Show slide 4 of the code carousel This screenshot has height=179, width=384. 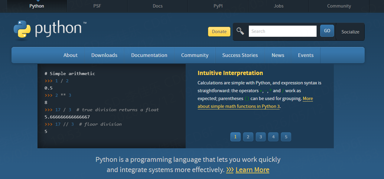273,137
